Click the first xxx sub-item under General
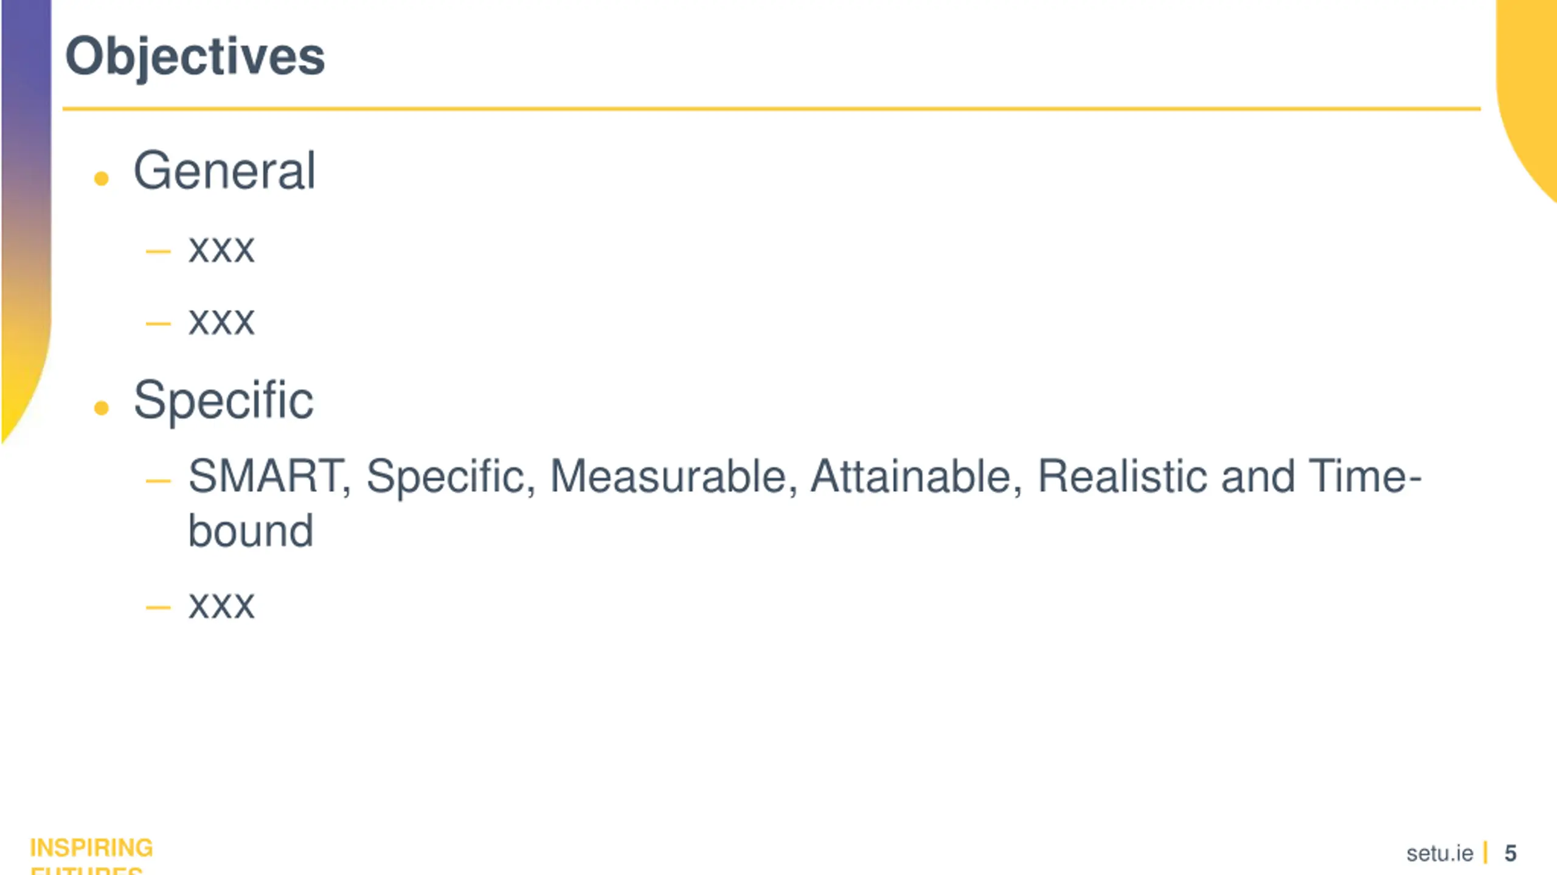This screenshot has width=1557, height=875. coord(221,249)
